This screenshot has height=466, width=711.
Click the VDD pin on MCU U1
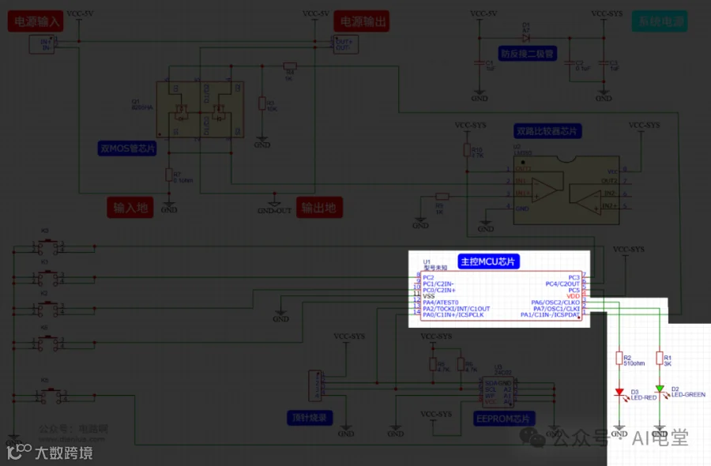pyautogui.click(x=574, y=296)
